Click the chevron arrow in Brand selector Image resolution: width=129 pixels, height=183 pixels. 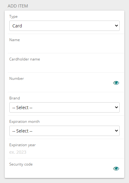pyautogui.click(x=116, y=107)
